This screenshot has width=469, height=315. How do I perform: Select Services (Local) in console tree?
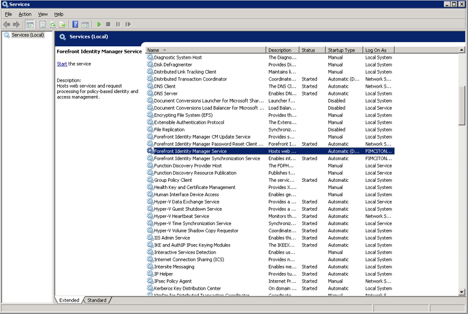point(28,35)
